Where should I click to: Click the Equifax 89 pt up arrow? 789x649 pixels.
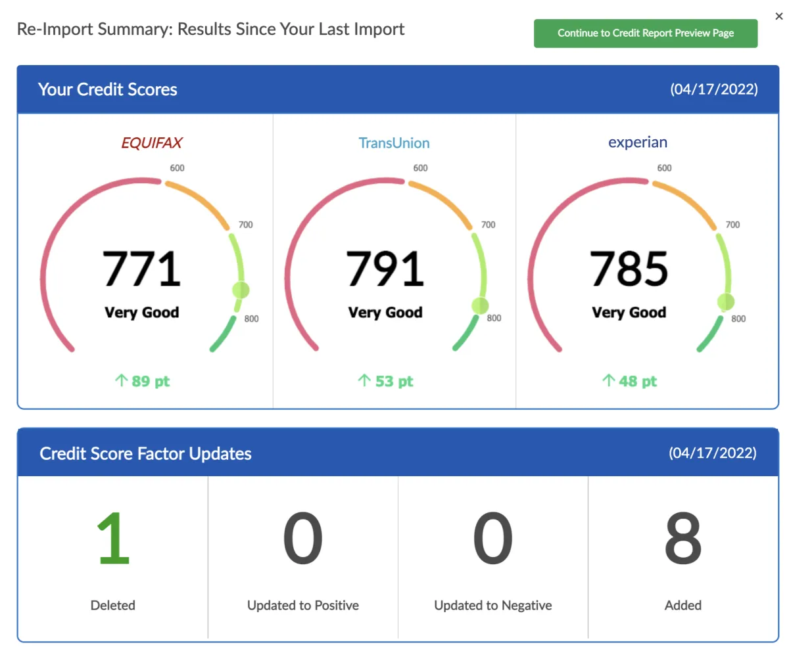click(x=121, y=380)
